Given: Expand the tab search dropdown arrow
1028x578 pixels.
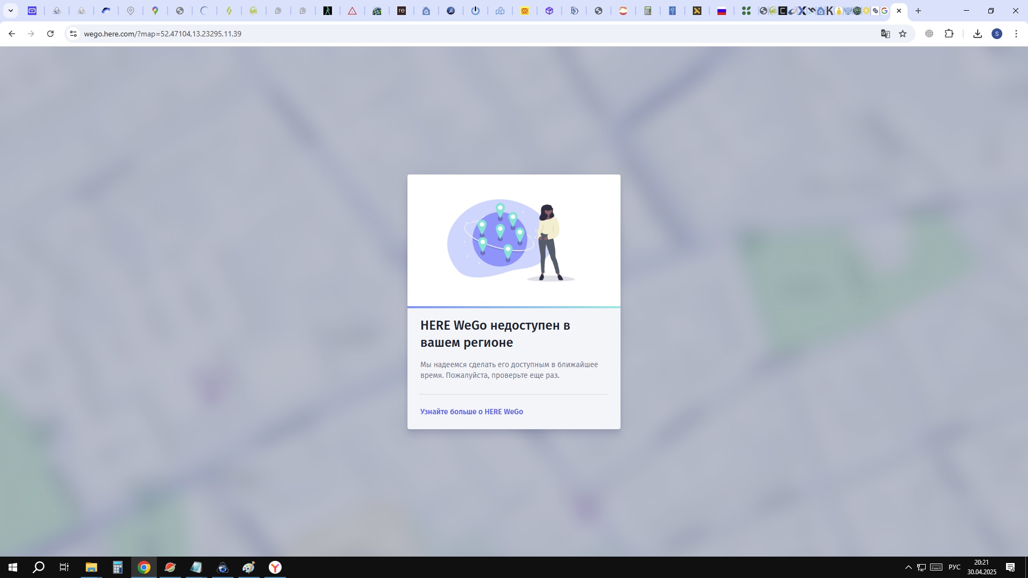Looking at the screenshot, I should click(10, 11).
